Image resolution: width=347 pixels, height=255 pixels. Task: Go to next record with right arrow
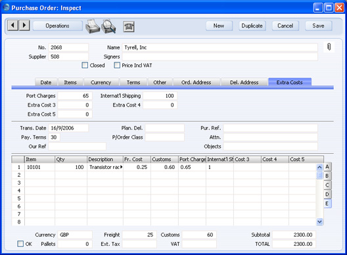click(x=24, y=26)
